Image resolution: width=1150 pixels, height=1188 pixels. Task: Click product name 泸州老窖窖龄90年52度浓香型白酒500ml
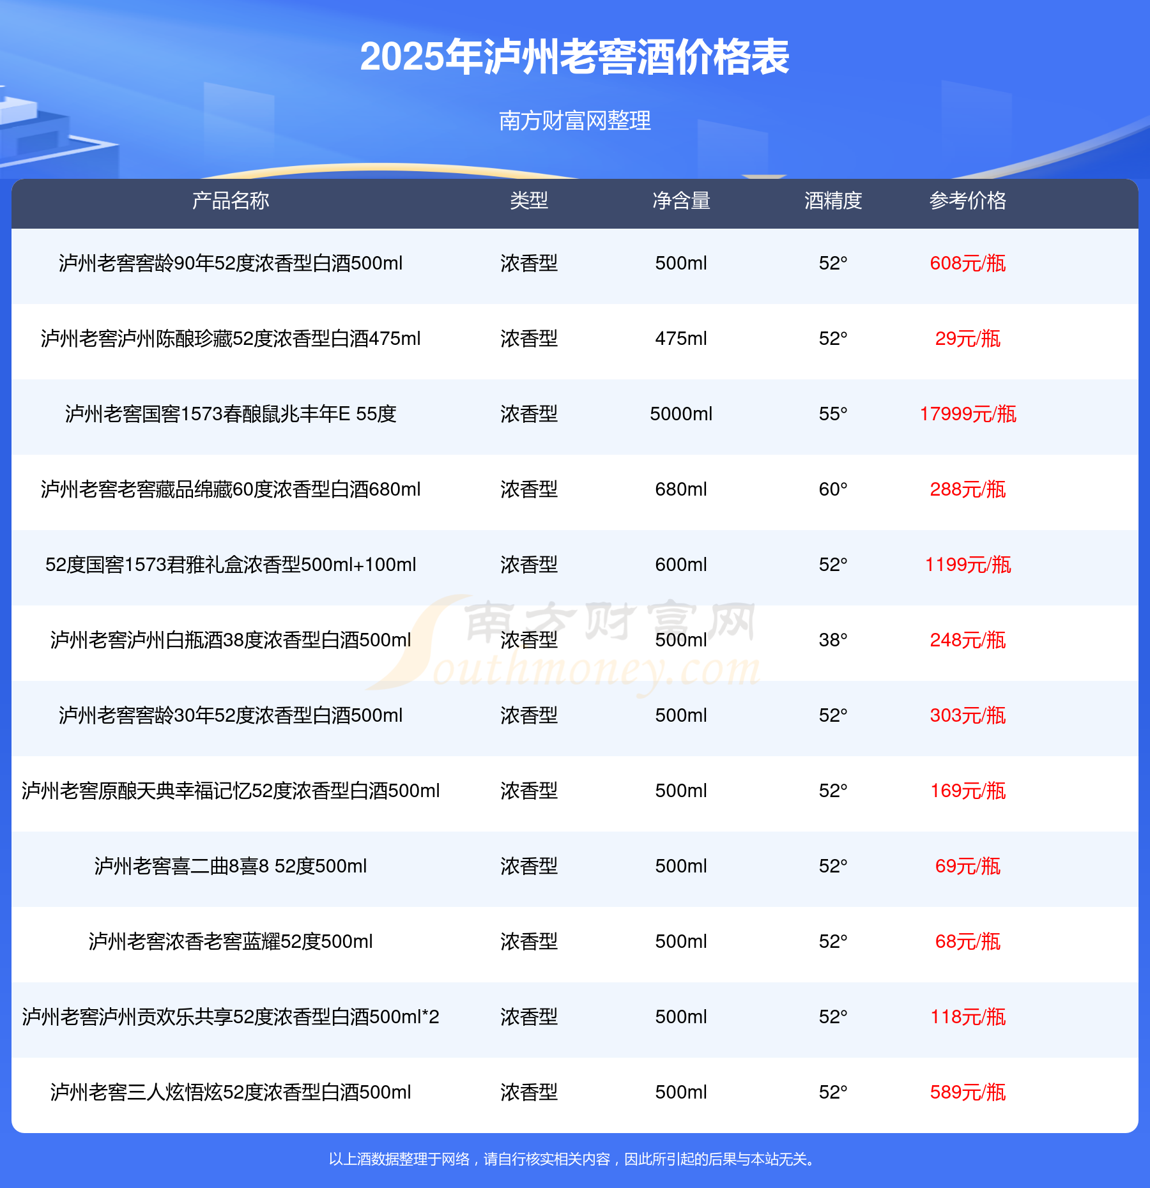(x=231, y=263)
